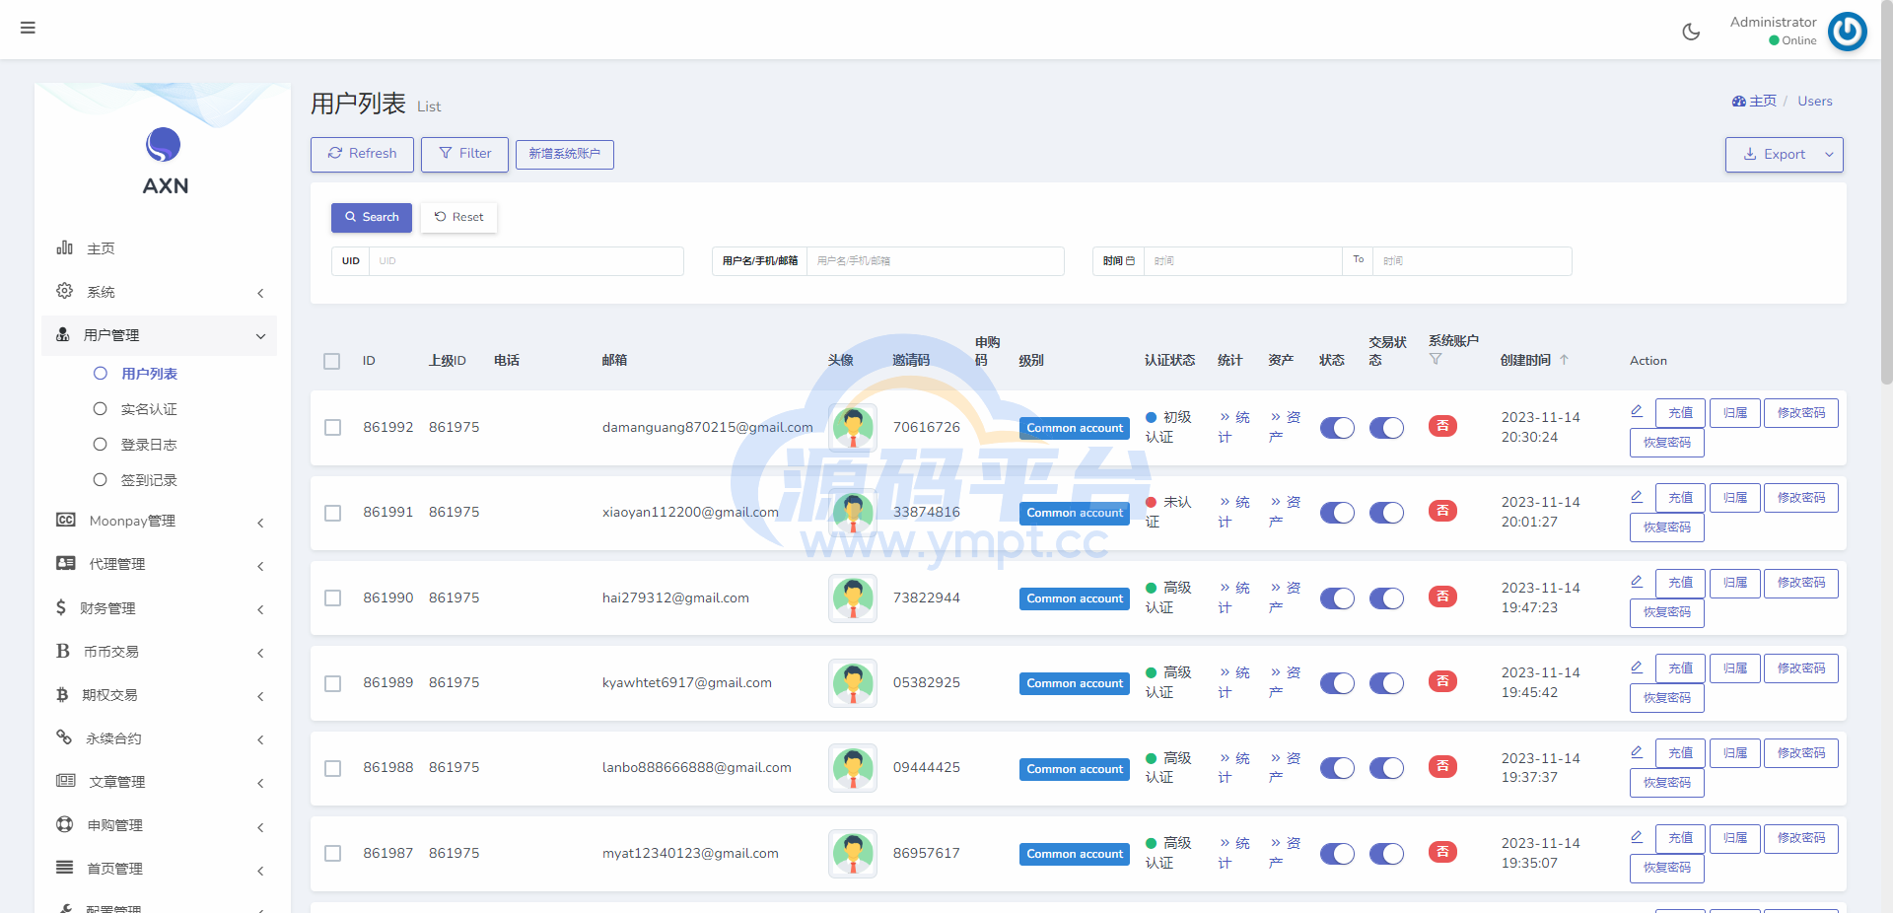1893x913 pixels.
Task: Open the Administrator avatar menu
Action: 1847,32
